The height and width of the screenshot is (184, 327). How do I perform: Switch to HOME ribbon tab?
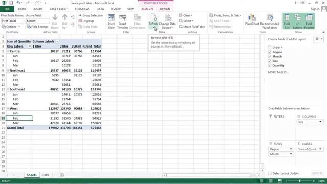22,9
